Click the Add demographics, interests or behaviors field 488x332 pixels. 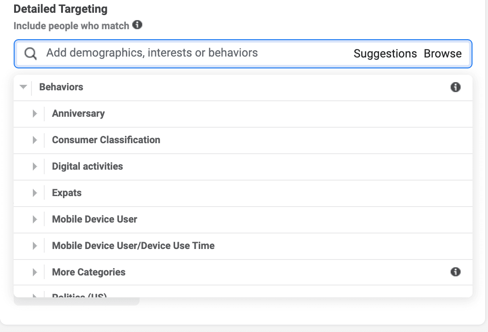182,53
